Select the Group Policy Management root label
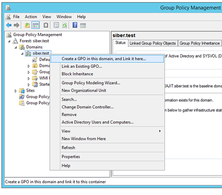 click(37, 35)
